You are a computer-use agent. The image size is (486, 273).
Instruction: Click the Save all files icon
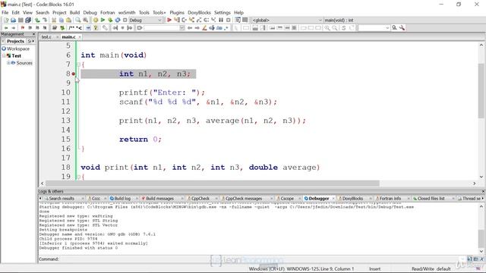[28, 20]
